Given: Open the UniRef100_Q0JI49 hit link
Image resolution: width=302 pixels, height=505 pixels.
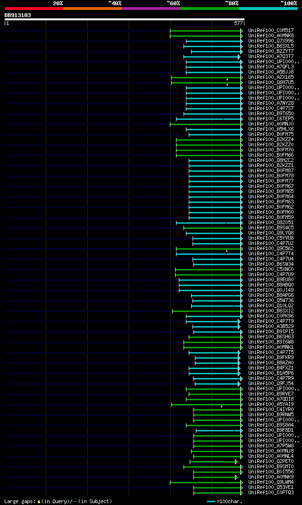Looking at the screenshot, I should coord(271,290).
